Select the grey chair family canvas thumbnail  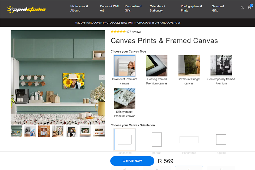(x=30, y=131)
